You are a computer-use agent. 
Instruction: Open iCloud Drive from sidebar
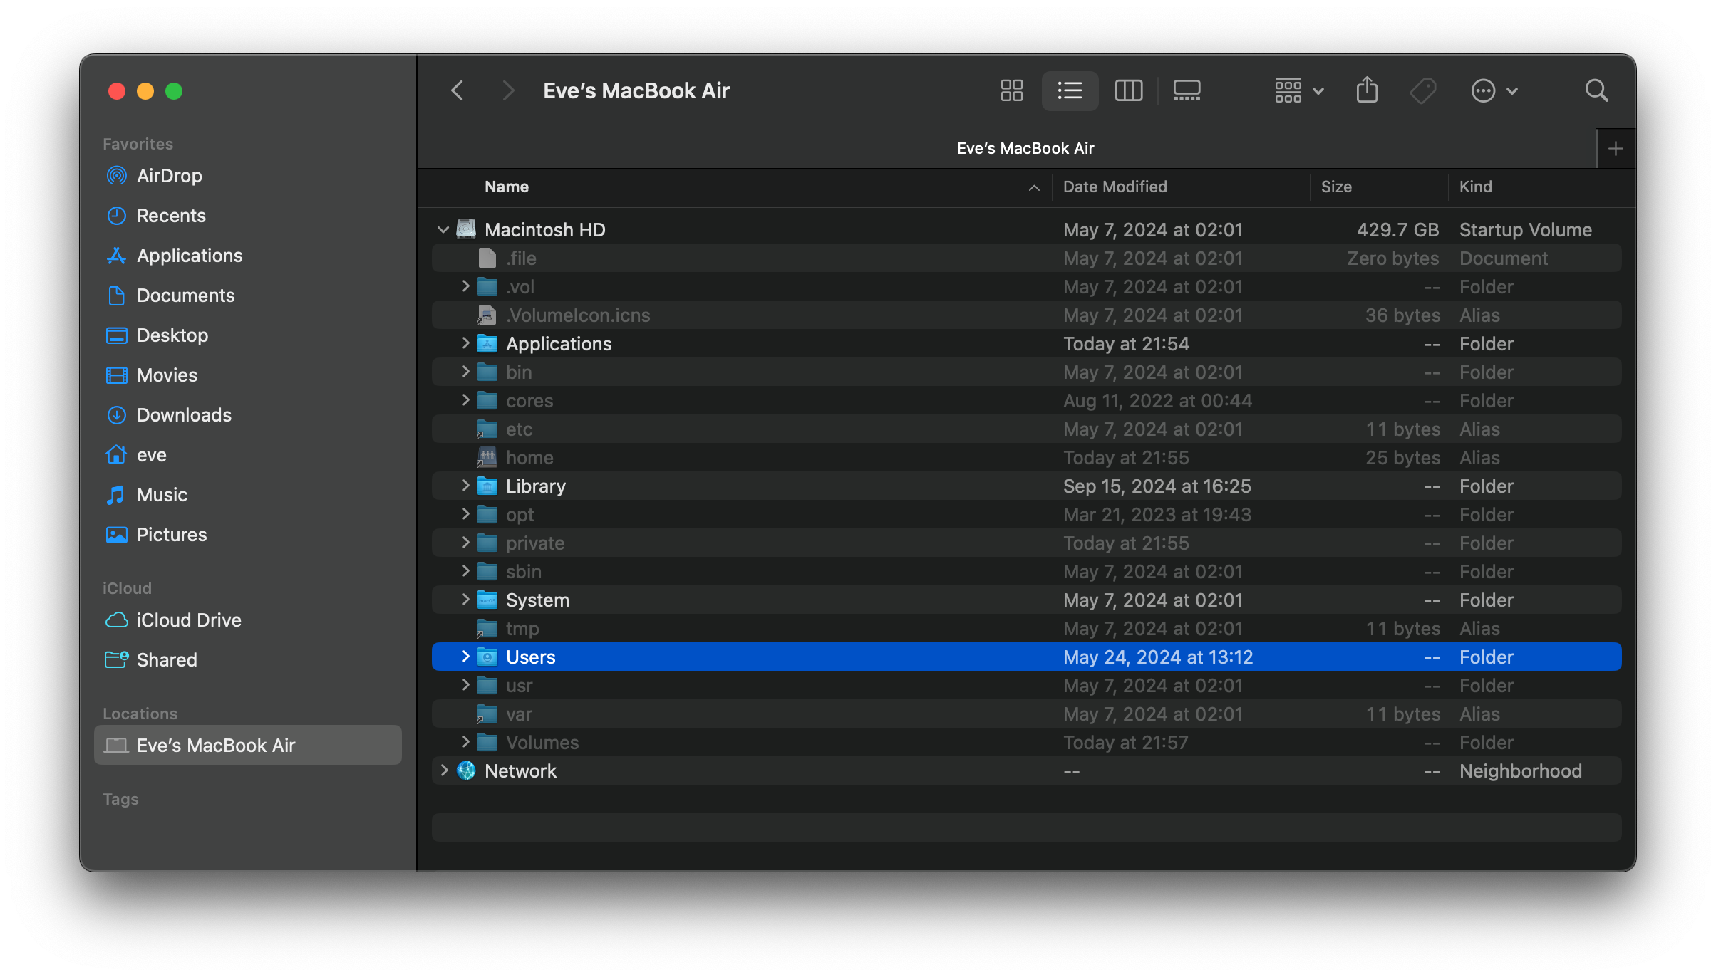pos(188,620)
